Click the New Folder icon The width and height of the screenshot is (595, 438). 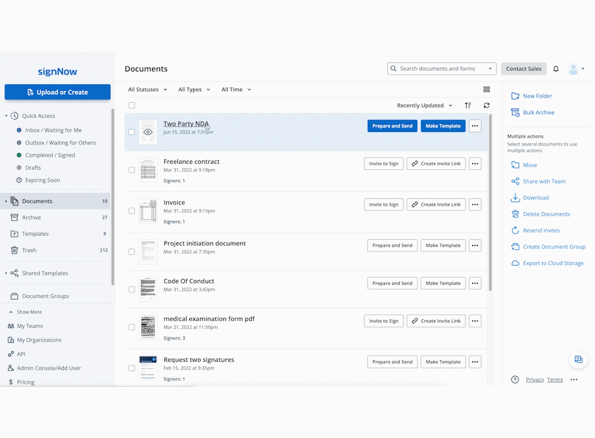click(515, 96)
